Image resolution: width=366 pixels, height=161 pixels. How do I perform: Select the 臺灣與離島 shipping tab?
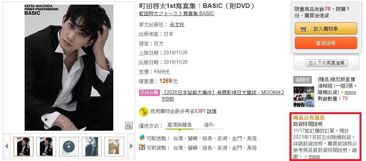180,125
